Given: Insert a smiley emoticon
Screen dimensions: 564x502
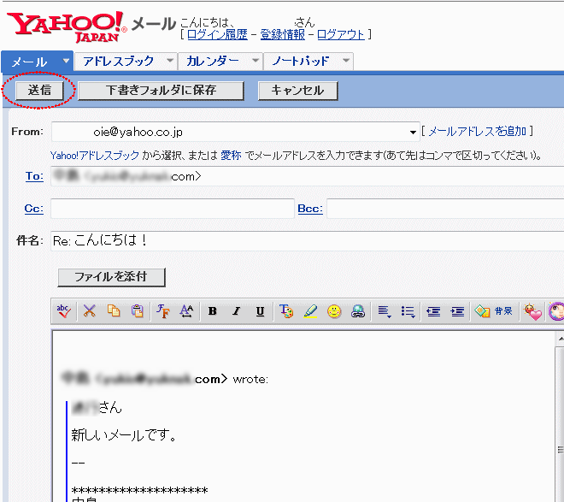Looking at the screenshot, I should click(x=334, y=312).
